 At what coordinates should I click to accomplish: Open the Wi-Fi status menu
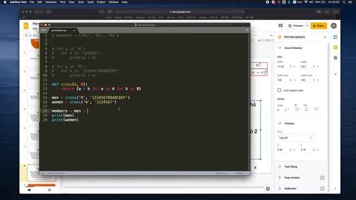point(306,2)
